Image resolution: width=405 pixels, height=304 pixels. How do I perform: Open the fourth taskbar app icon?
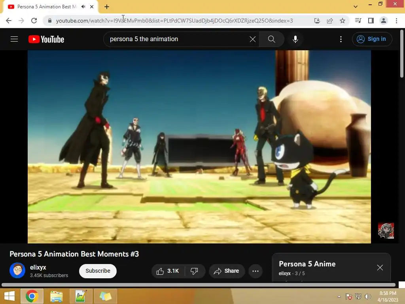105,296
